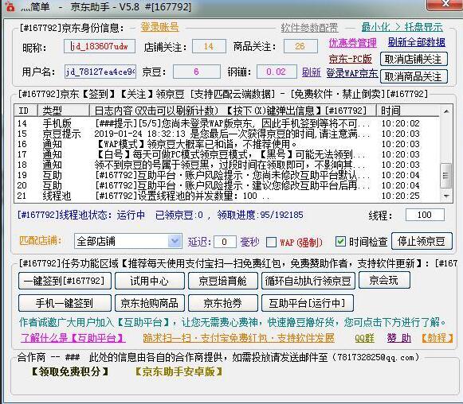Open 京豆培育舱 button
Viewport: 463px width, 404px height.
coord(222,281)
